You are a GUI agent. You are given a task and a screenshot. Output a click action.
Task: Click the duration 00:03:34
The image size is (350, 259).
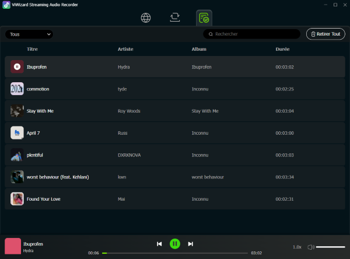[285, 177]
